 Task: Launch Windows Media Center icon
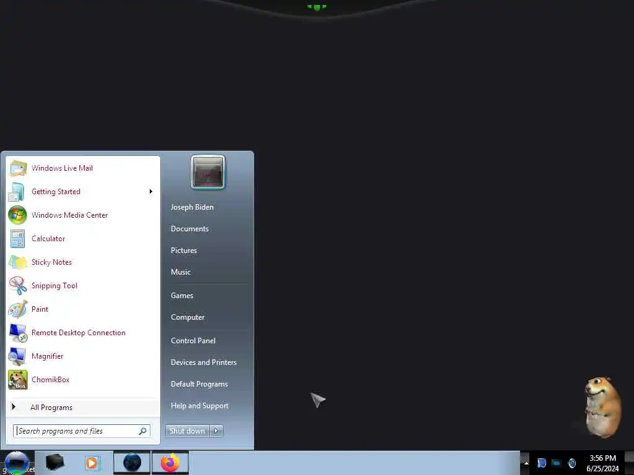tap(18, 215)
